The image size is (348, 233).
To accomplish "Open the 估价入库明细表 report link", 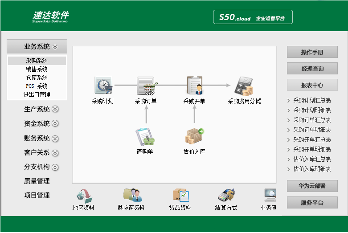I will (x=312, y=169).
